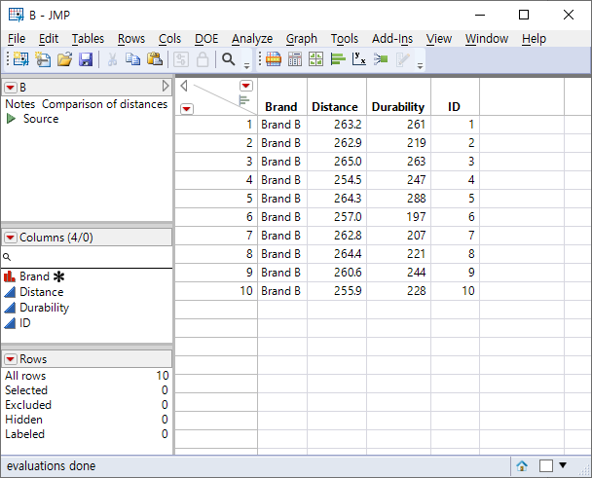Click the Cut scissors icon
The image size is (592, 478).
pos(112,59)
